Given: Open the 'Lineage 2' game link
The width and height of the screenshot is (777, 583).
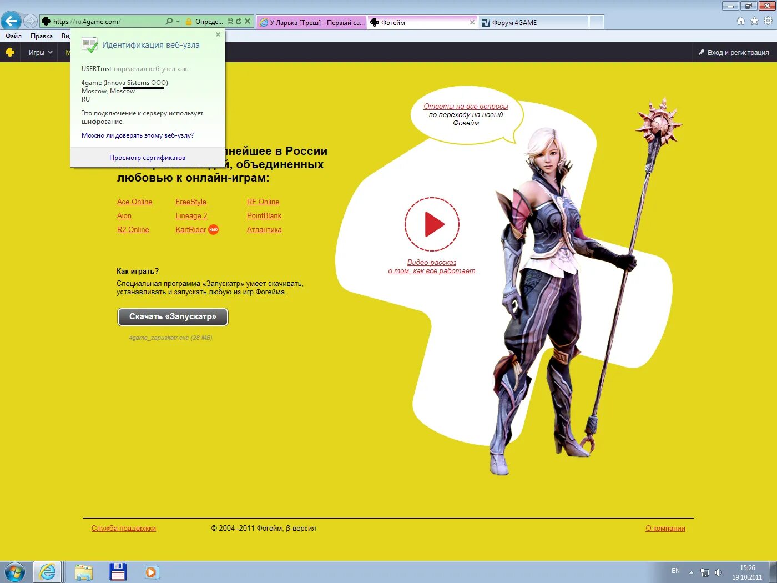Looking at the screenshot, I should coord(191,216).
